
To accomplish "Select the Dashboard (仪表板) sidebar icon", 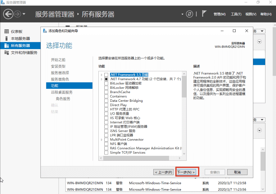I will [7, 32].
